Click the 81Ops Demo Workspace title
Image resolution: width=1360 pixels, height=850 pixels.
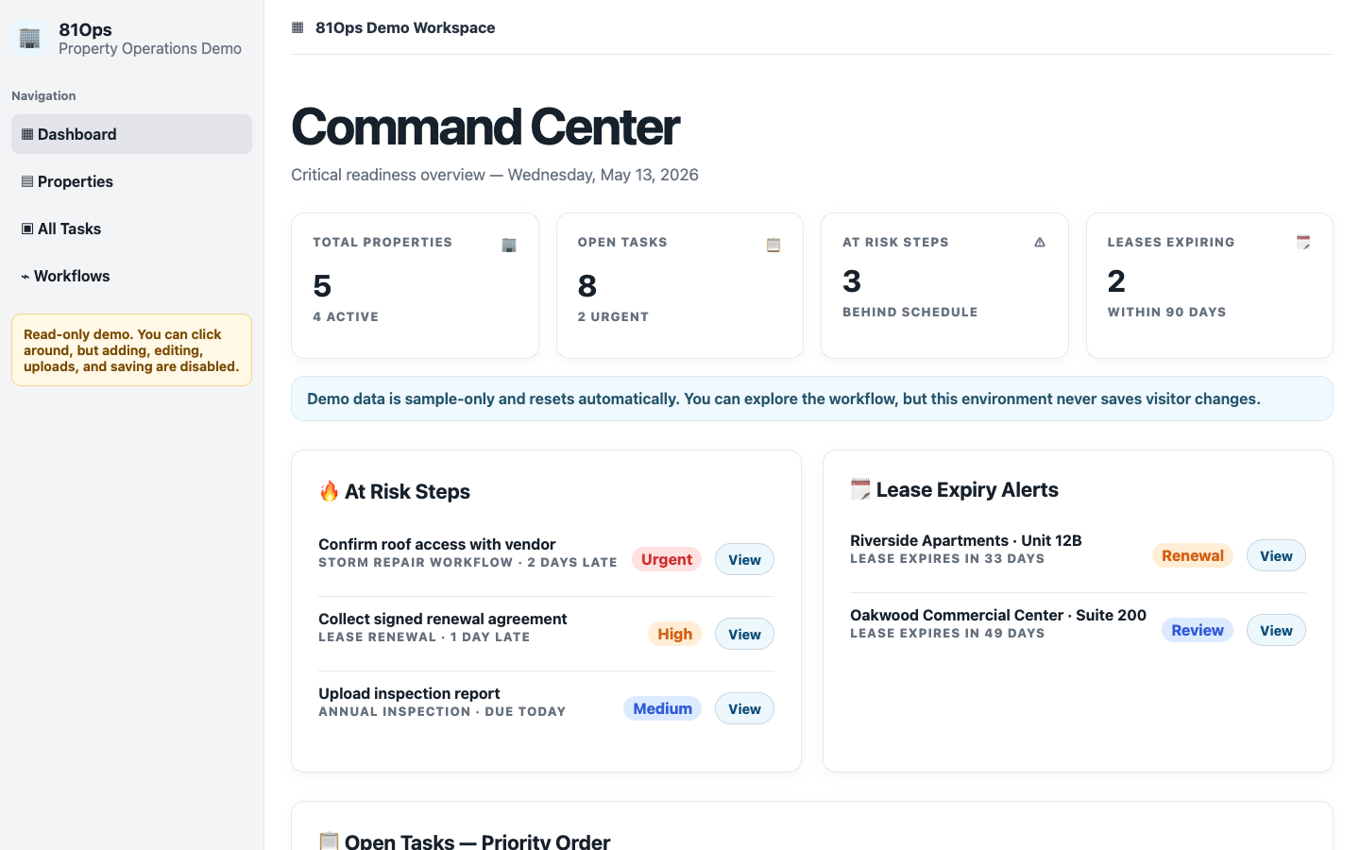[x=405, y=27]
